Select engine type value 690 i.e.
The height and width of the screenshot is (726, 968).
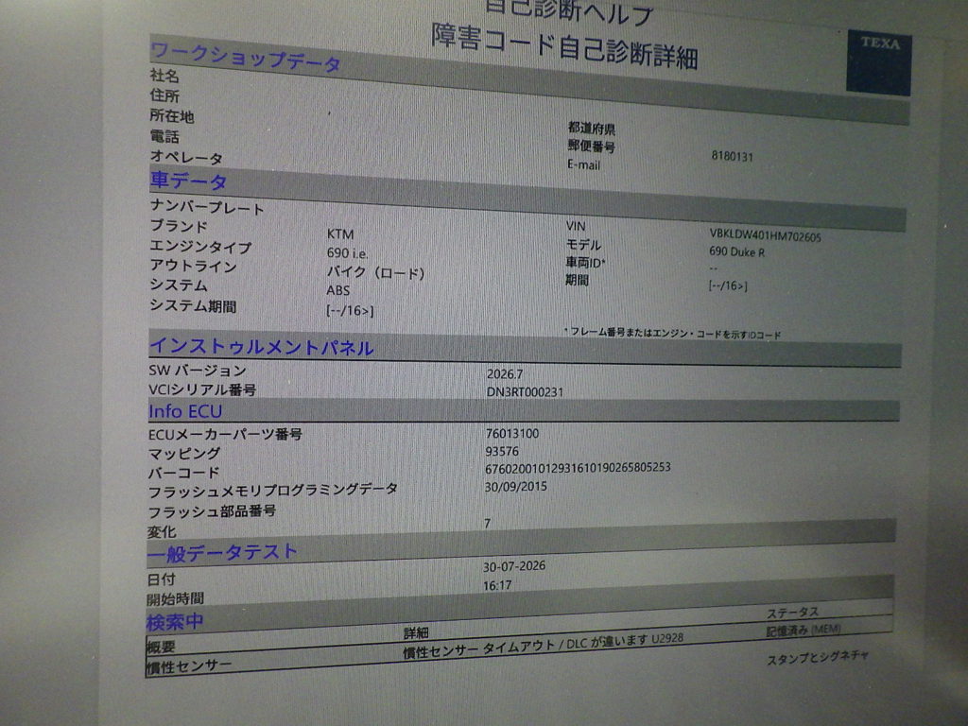coord(348,253)
